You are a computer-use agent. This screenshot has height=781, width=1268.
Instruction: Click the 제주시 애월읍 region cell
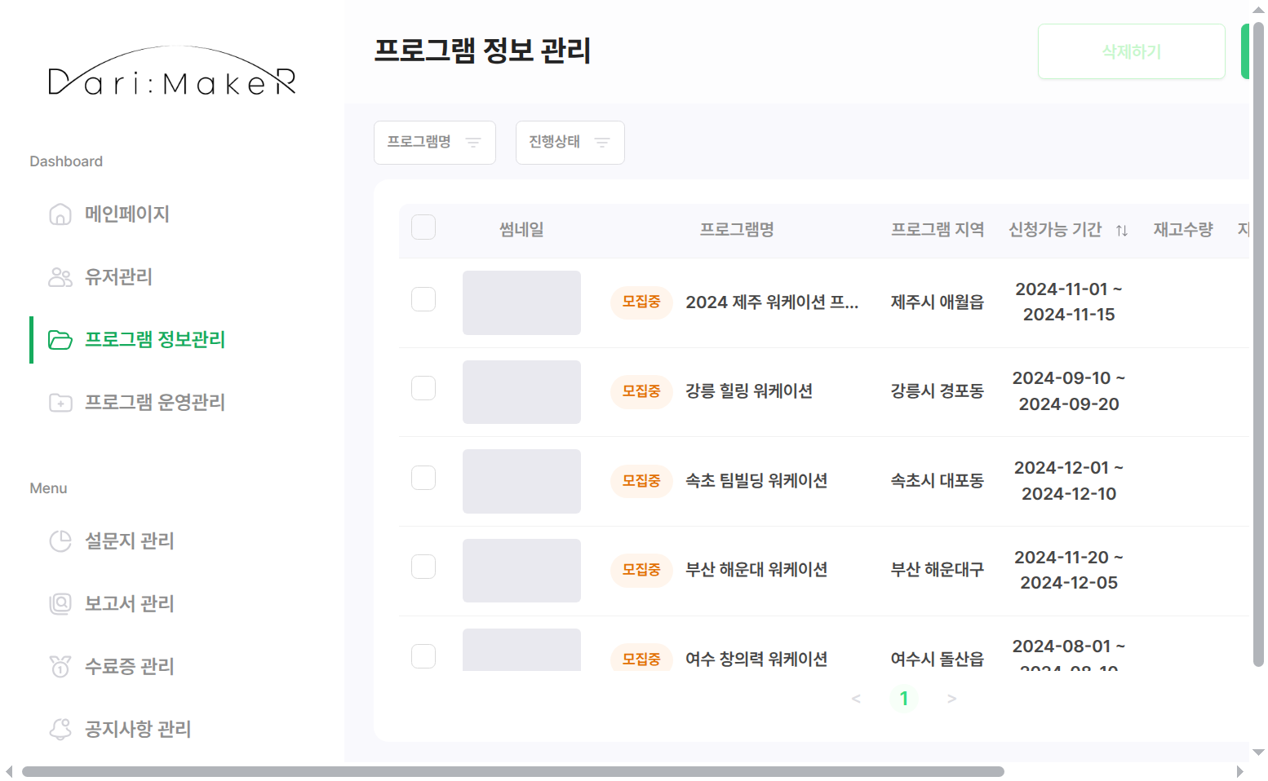click(x=938, y=302)
